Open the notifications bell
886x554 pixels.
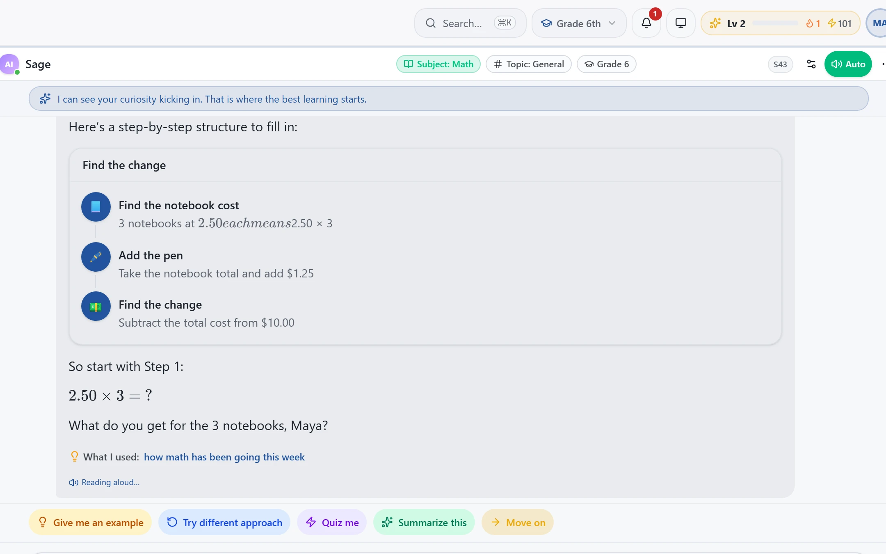point(646,23)
